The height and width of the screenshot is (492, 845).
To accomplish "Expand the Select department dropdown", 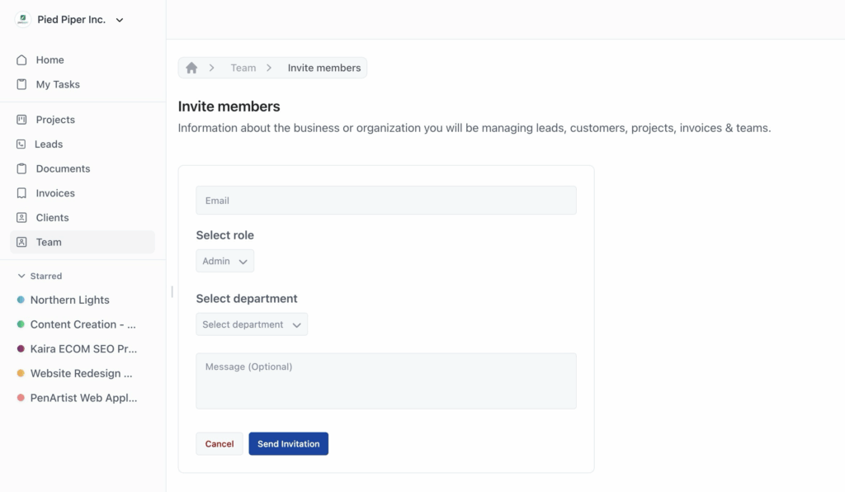I will coord(252,324).
